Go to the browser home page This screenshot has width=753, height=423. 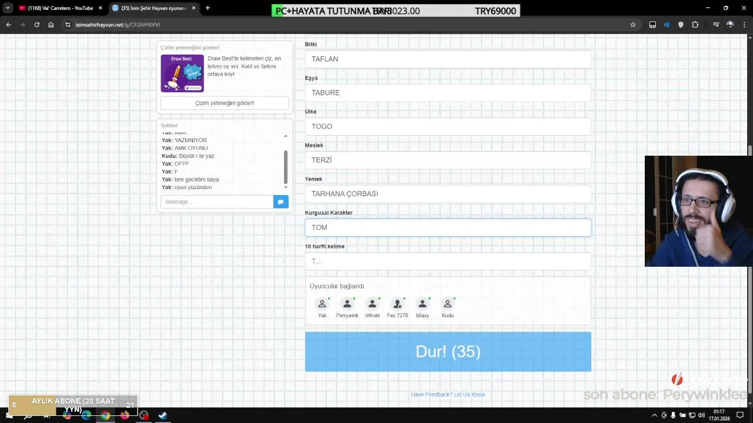pos(51,25)
